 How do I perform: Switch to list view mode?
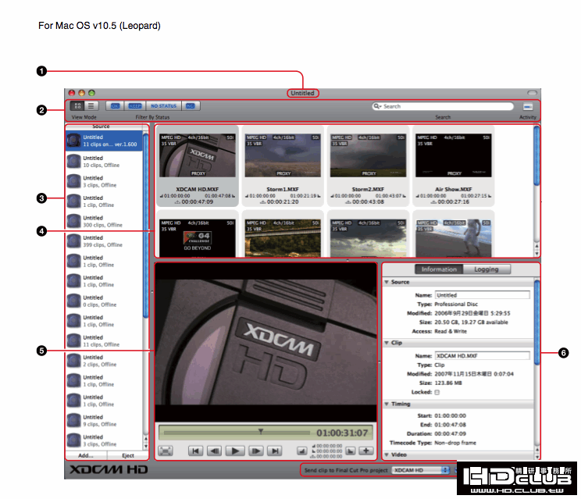(91, 106)
